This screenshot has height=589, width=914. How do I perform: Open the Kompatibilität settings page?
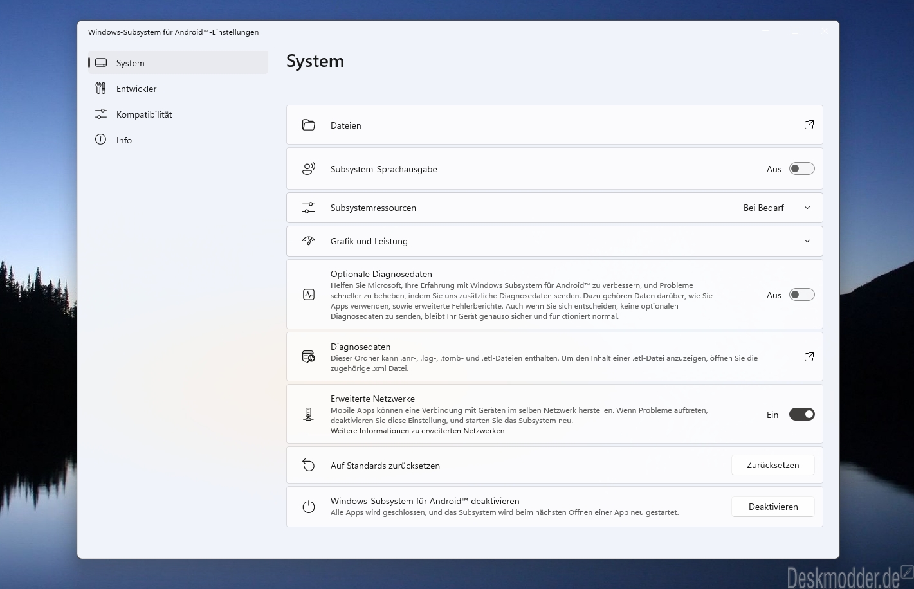(x=144, y=114)
